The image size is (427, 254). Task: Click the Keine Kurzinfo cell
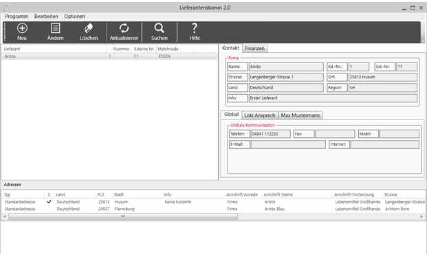coord(178,202)
